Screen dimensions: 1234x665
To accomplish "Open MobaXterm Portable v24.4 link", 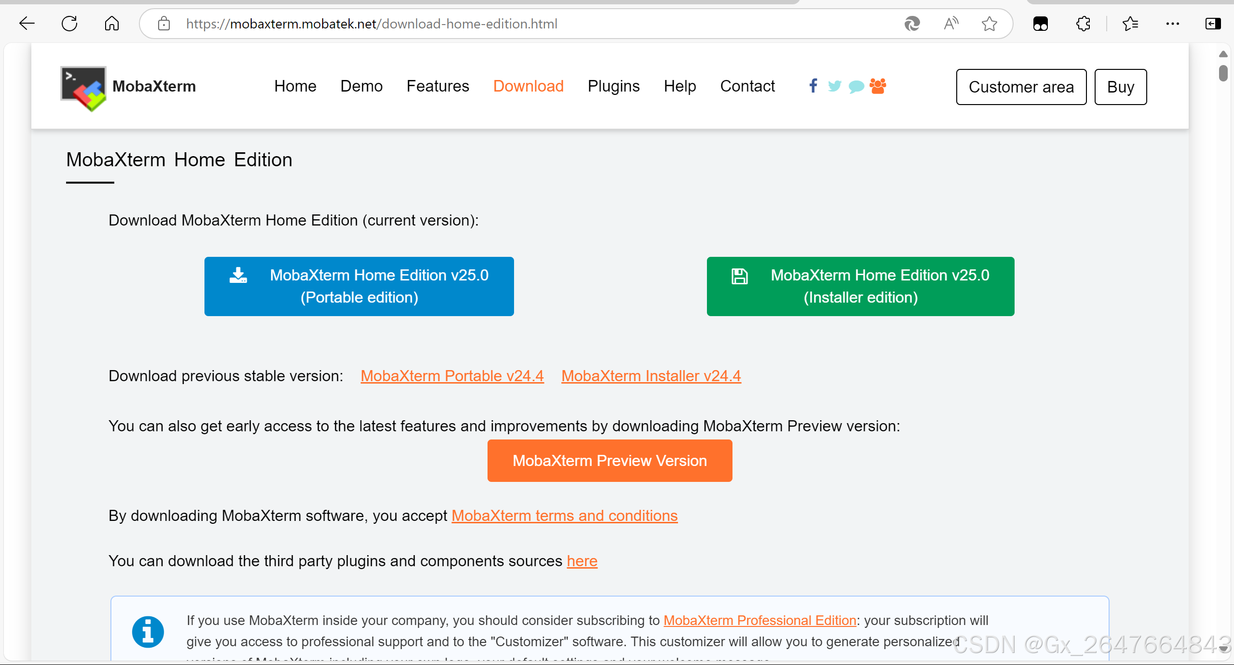I will coord(452,376).
